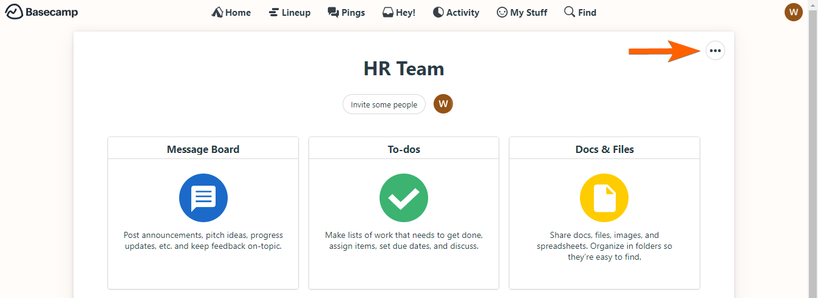Click the Invite some people button

pyautogui.click(x=384, y=104)
